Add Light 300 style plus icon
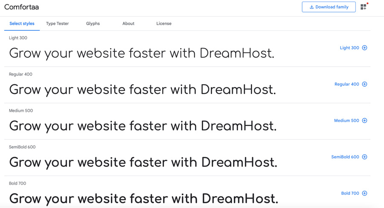Viewport: 384px width, 208px height. (365, 48)
